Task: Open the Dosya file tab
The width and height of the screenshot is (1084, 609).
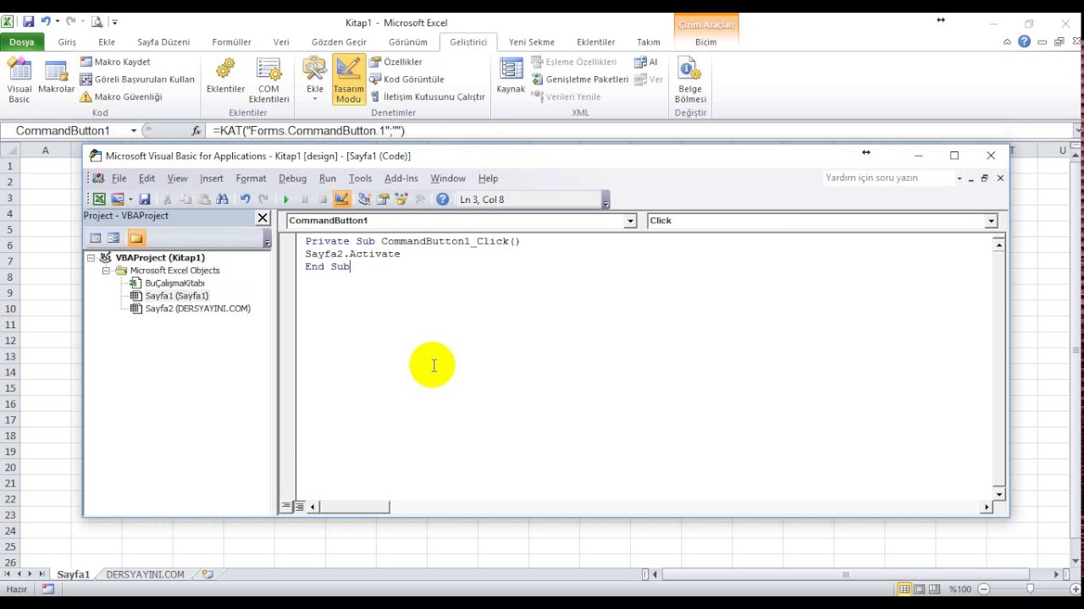Action: tap(22, 42)
